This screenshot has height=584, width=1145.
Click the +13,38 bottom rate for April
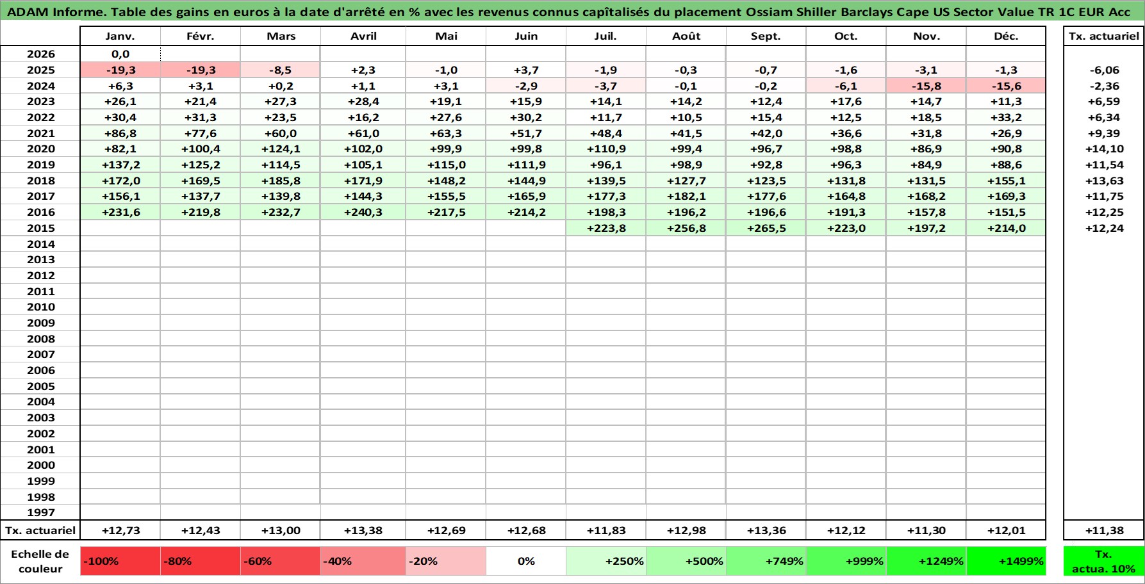click(363, 530)
